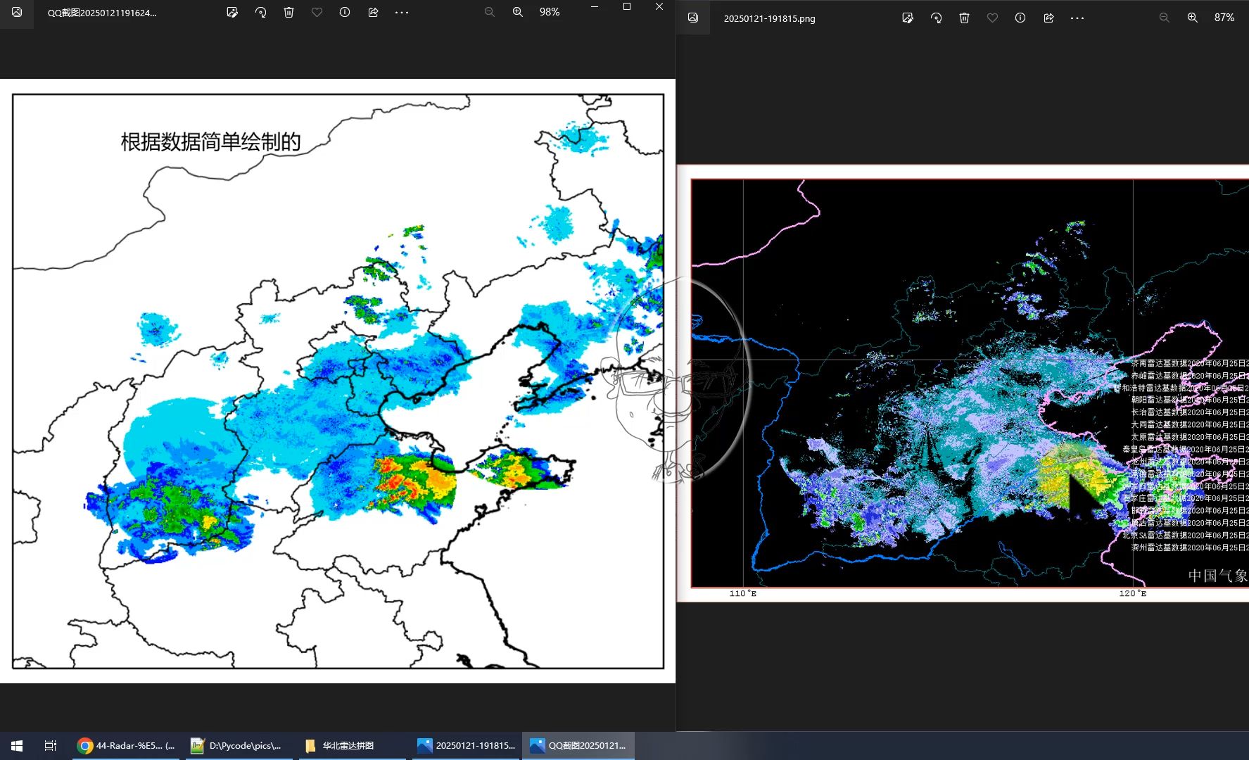This screenshot has width=1249, height=760.
Task: Click the edit image icon in right Photos window
Action: pyautogui.click(x=908, y=18)
